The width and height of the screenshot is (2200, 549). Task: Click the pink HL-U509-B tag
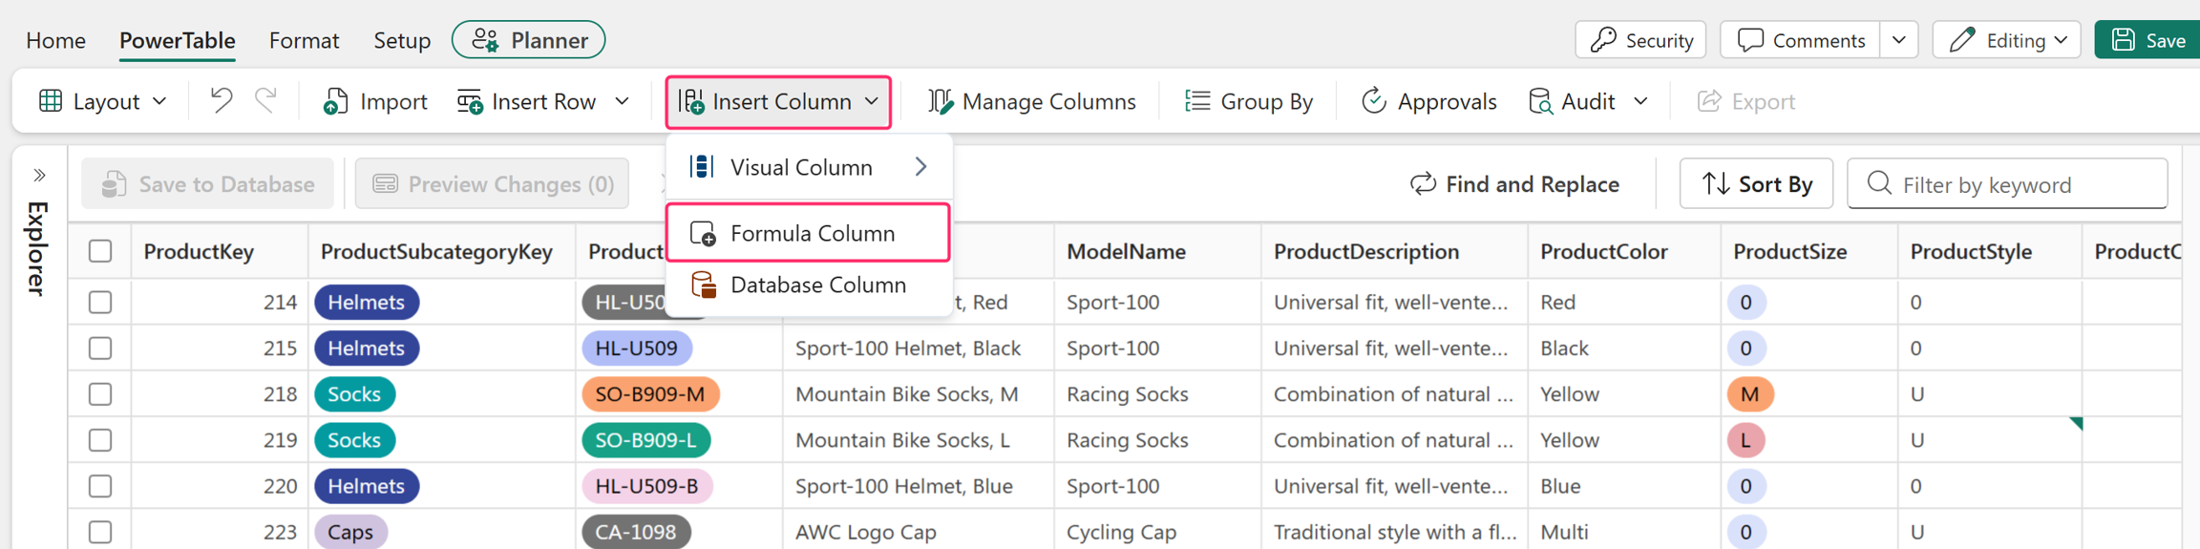tap(646, 485)
